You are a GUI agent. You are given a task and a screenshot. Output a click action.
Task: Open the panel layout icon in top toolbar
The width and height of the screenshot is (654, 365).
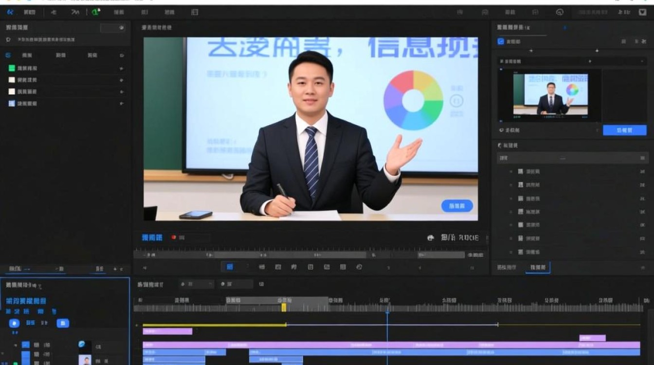coord(195,12)
